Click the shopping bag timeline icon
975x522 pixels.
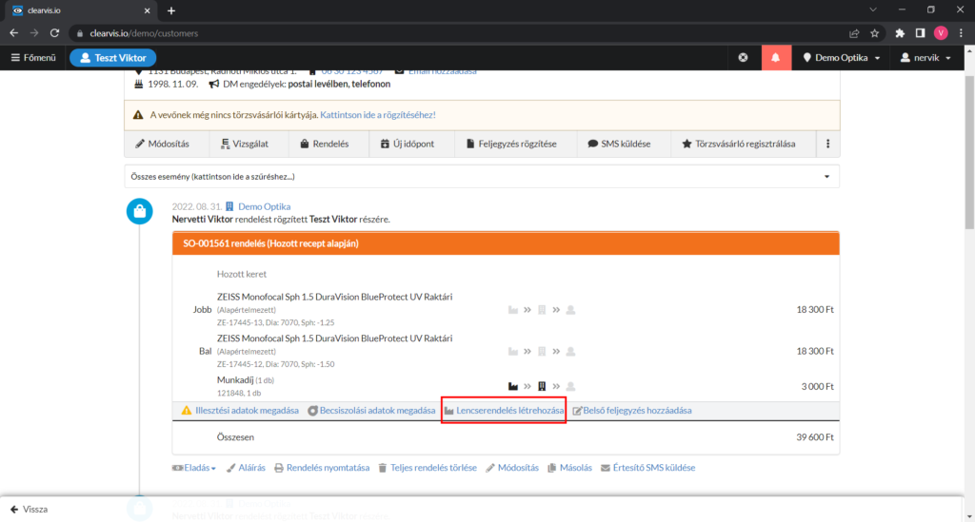click(x=140, y=213)
